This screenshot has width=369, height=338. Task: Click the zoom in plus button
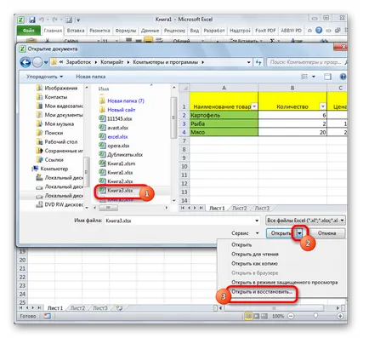pyautogui.click(x=340, y=316)
